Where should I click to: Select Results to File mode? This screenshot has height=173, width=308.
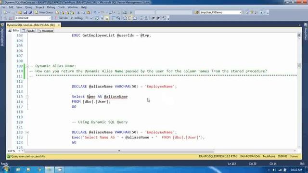tap(135, 18)
